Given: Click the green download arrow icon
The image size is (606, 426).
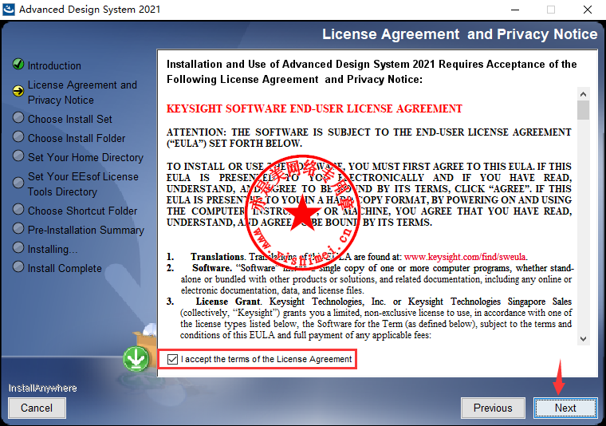Looking at the screenshot, I should pyautogui.click(x=136, y=359).
